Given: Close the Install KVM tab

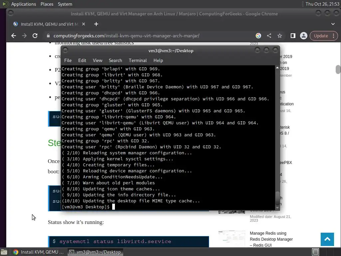Looking at the screenshot, I should (x=84, y=24).
